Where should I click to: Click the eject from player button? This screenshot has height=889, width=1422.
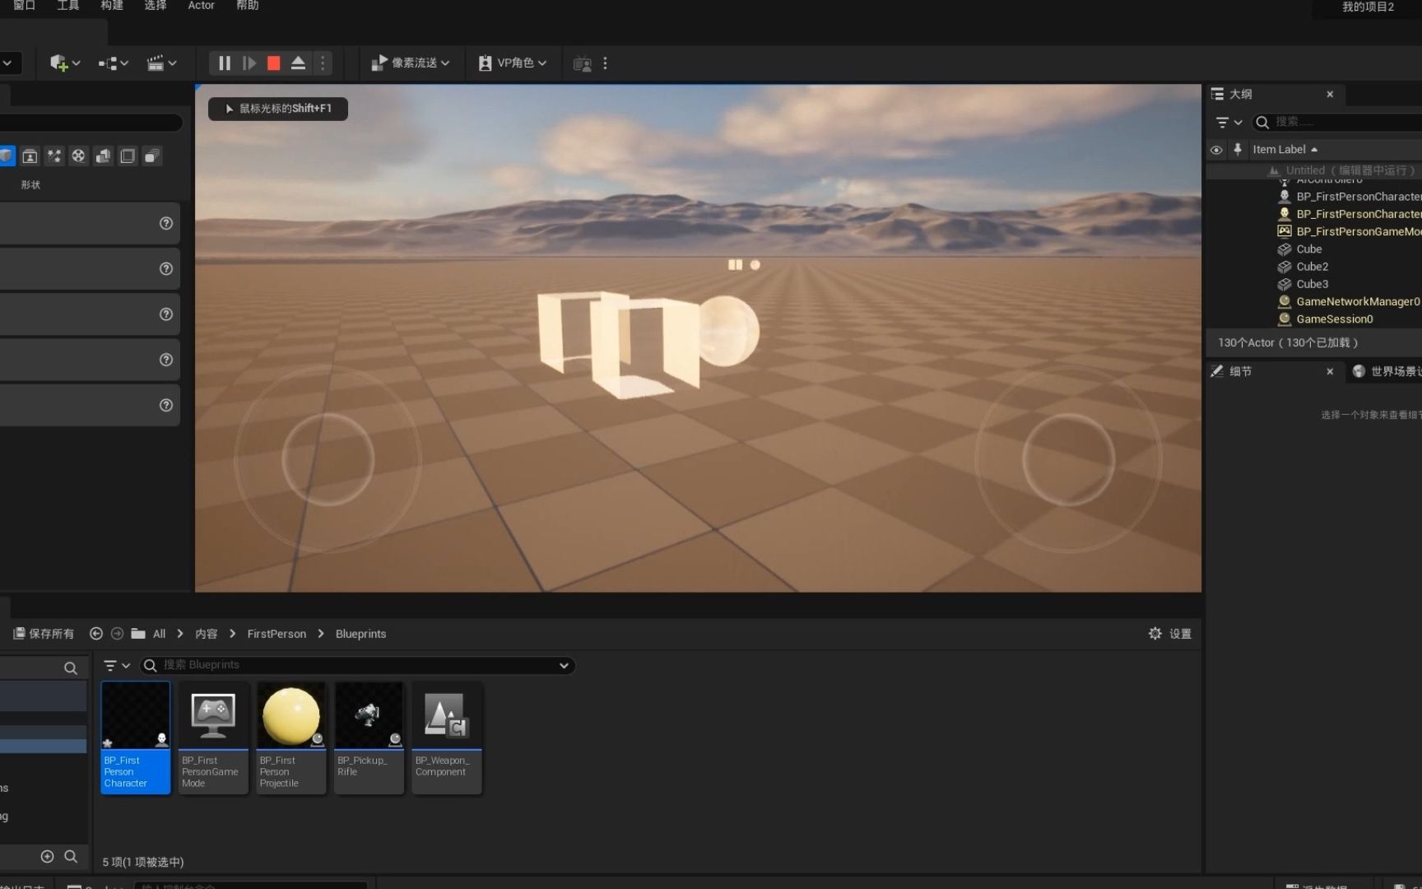[x=299, y=63]
